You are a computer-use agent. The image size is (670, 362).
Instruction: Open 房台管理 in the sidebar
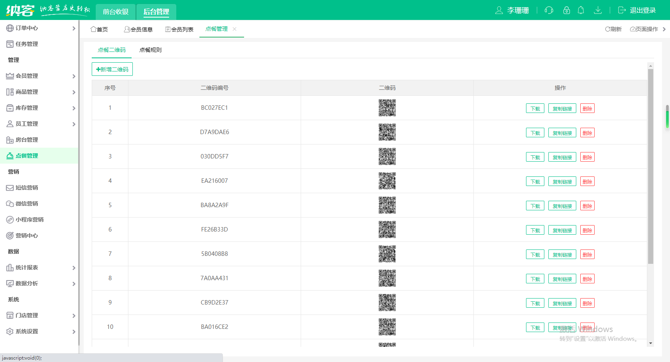click(x=27, y=140)
